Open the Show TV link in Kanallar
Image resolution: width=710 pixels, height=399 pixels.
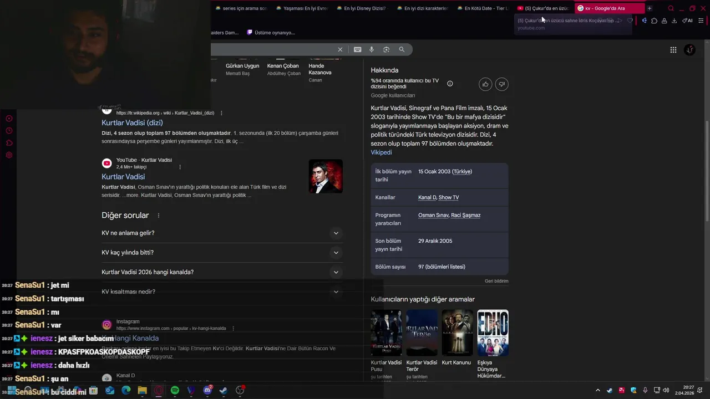click(x=449, y=197)
